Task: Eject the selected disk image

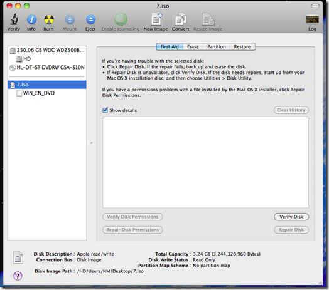Action: tap(90, 19)
